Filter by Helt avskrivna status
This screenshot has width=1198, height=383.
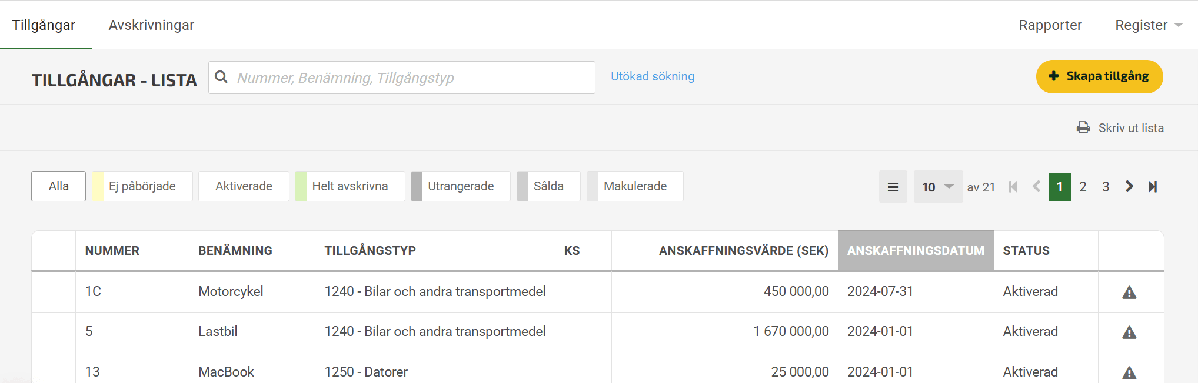(x=350, y=186)
